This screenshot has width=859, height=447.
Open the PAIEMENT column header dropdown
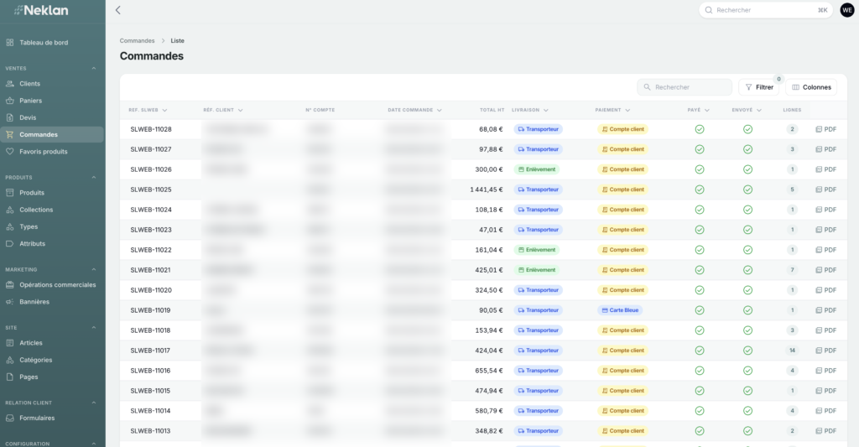[x=627, y=110]
